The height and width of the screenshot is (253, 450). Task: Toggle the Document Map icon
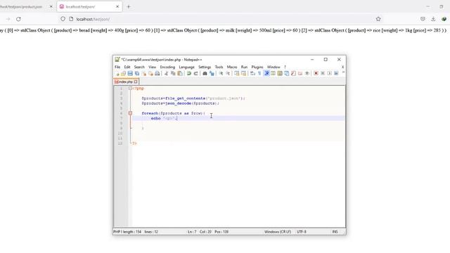pos(280,74)
